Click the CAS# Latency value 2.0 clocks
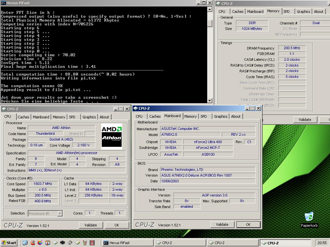330x247 pixels. tap(292, 59)
